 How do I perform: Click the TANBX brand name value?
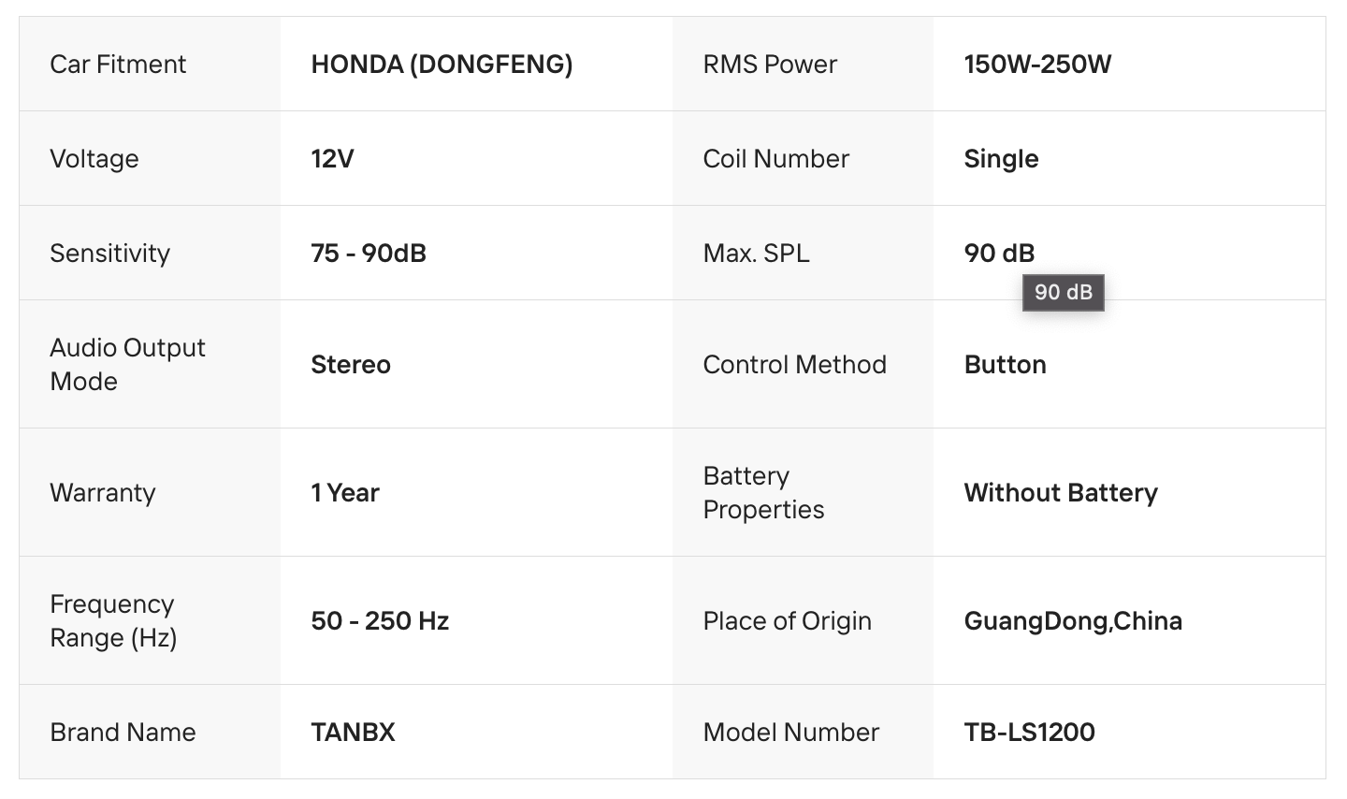coord(353,733)
